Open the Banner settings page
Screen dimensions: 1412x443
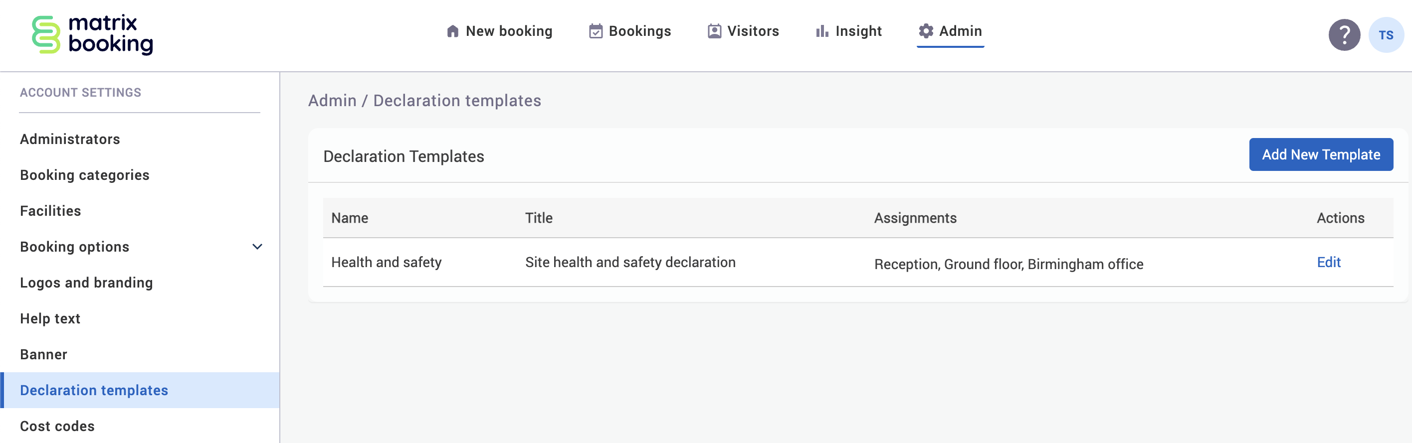coord(43,354)
